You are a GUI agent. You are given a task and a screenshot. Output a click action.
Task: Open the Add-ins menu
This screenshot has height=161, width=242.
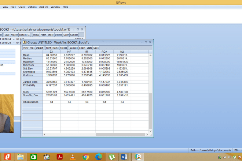[x=44, y=7]
